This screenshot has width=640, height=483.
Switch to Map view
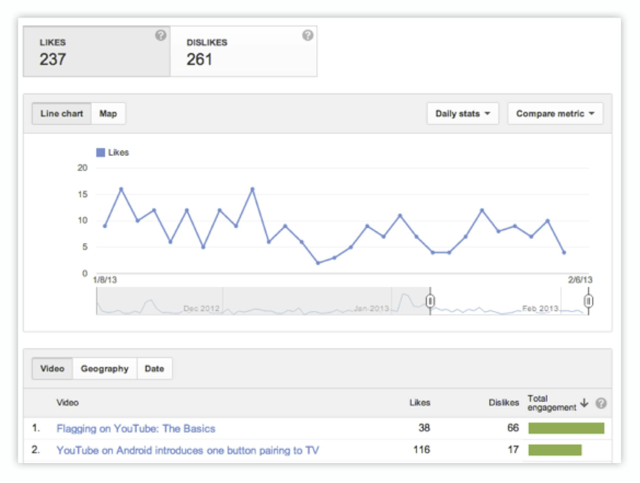[108, 114]
